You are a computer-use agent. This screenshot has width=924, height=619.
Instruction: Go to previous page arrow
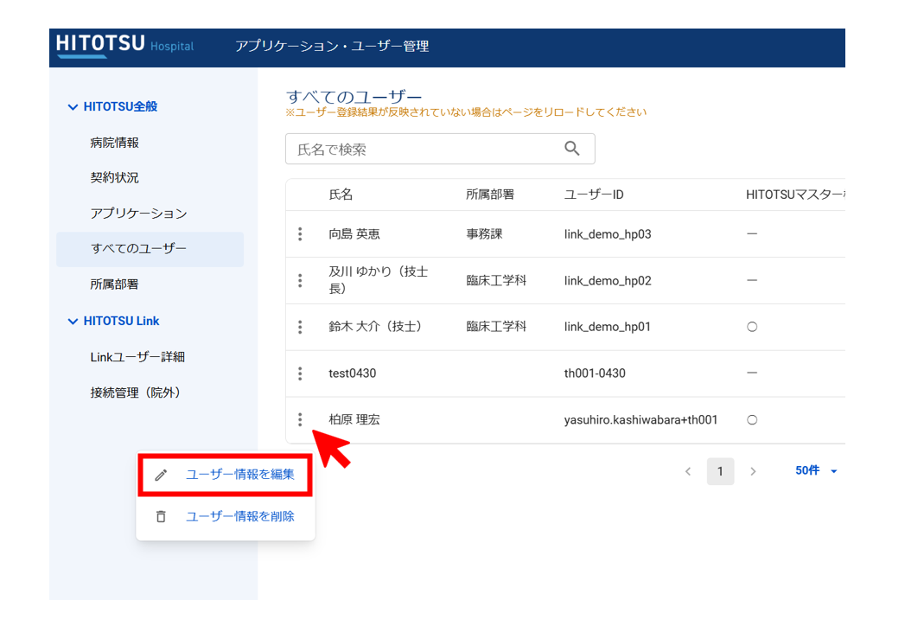click(688, 471)
